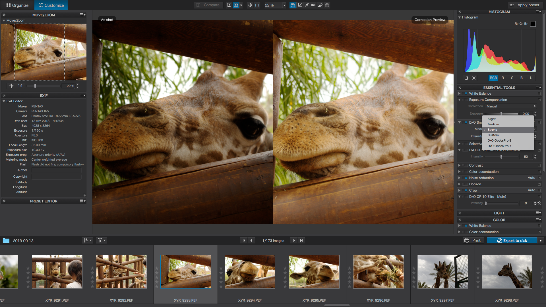
Task: Go to the next image
Action: [x=294, y=240]
